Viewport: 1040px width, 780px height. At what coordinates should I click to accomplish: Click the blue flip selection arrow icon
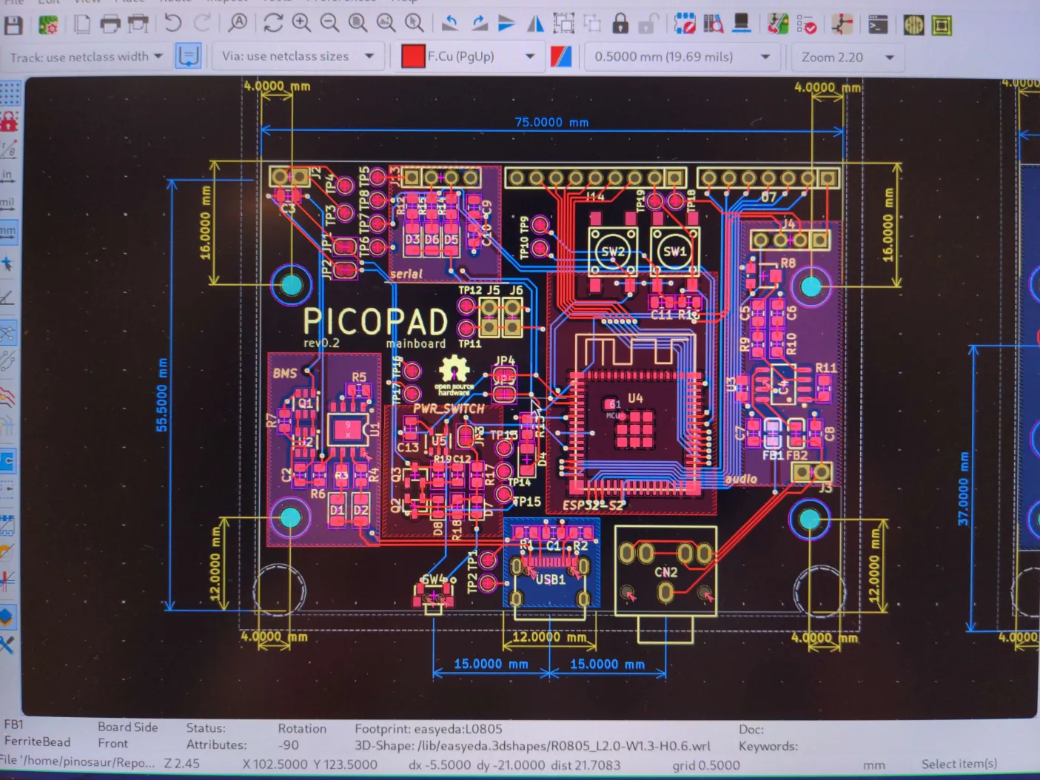point(506,24)
